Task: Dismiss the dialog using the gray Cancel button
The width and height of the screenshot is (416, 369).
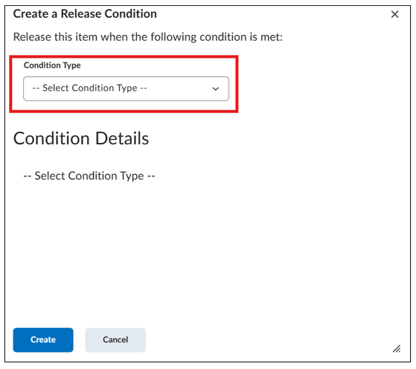Action: (x=115, y=340)
